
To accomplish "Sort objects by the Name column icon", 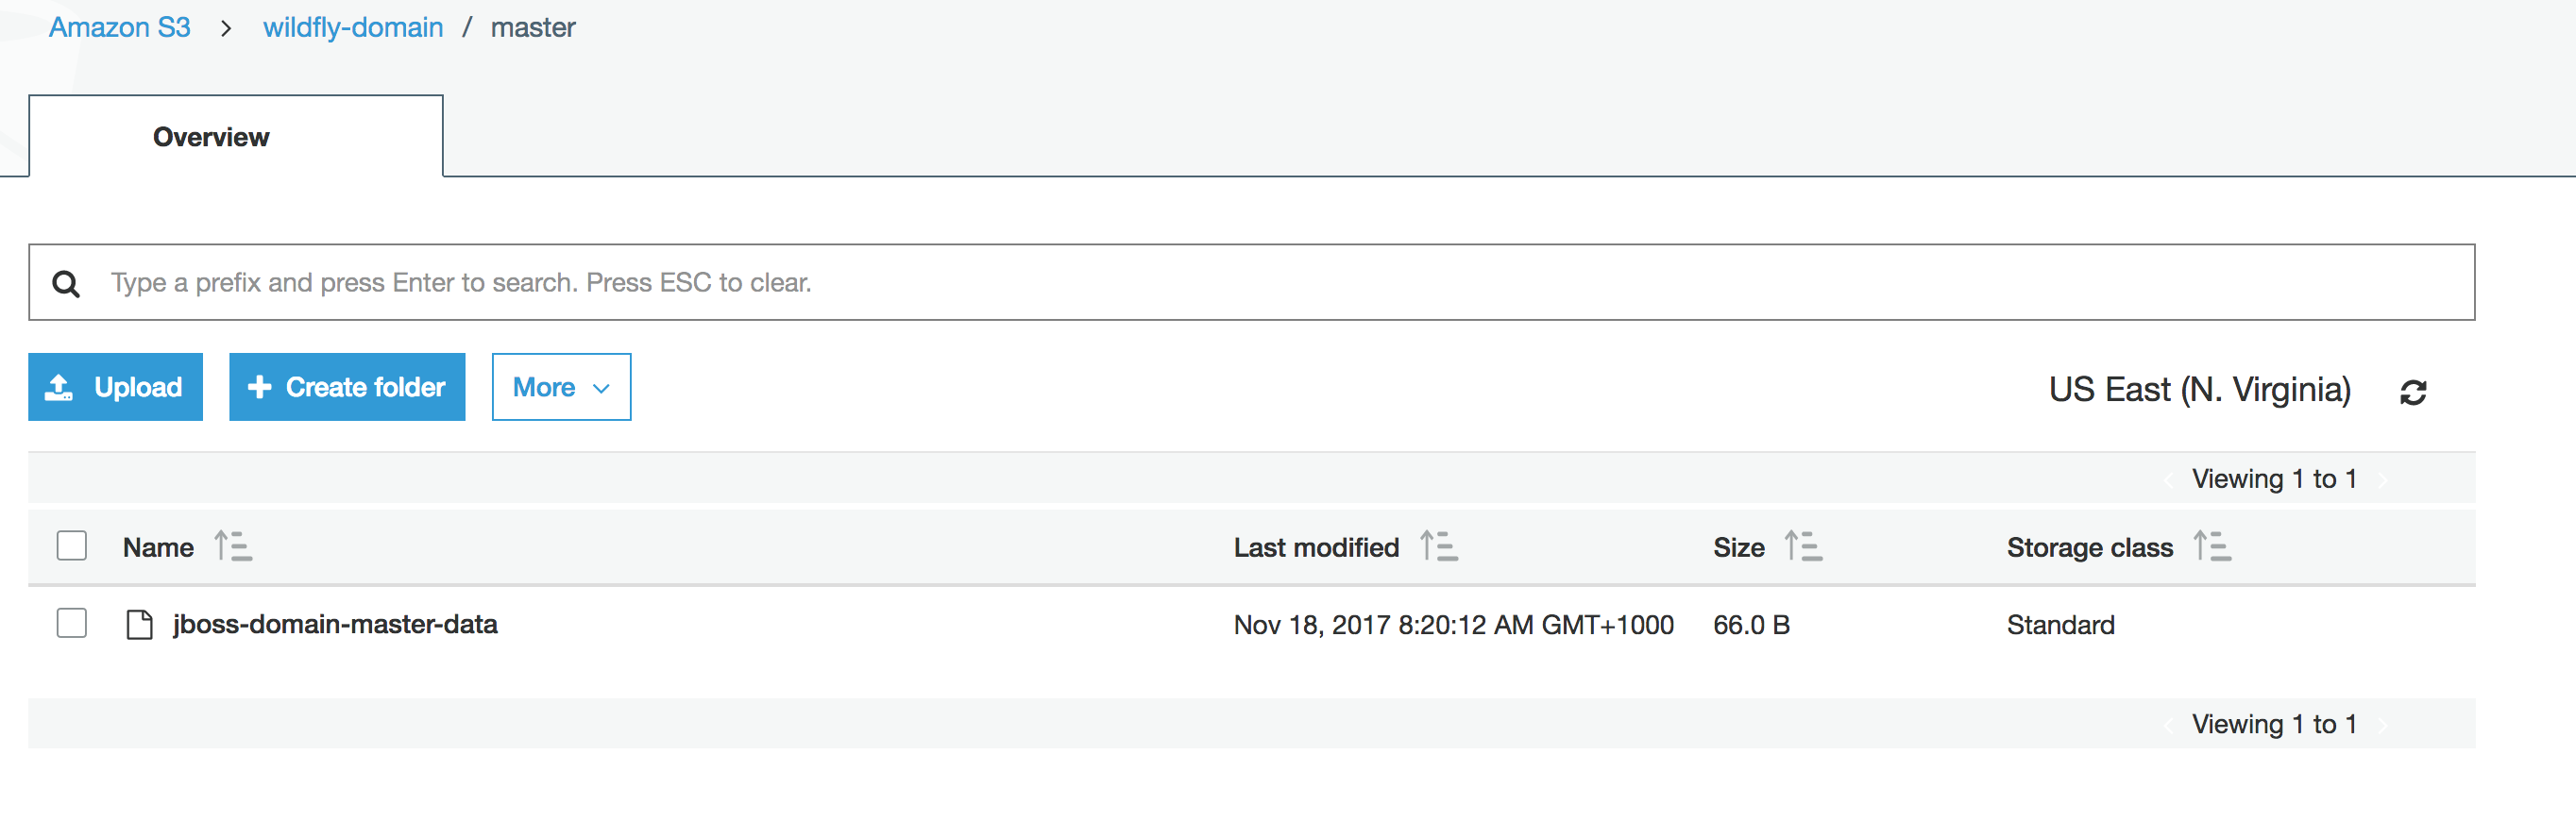I will coord(232,546).
